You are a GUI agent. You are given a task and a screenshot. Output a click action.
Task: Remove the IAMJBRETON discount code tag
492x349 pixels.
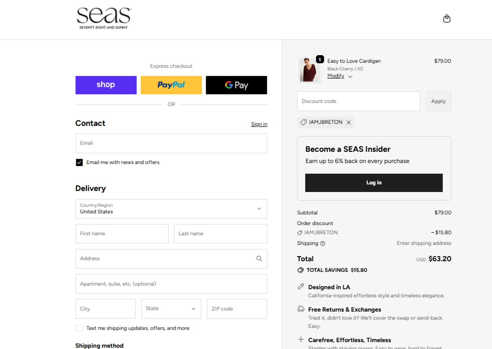point(349,122)
